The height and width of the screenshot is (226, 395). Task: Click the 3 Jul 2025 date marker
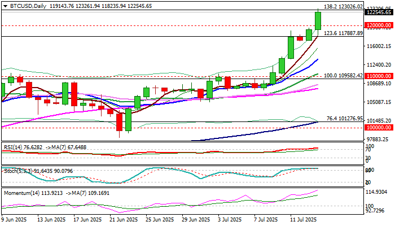tap(230, 219)
